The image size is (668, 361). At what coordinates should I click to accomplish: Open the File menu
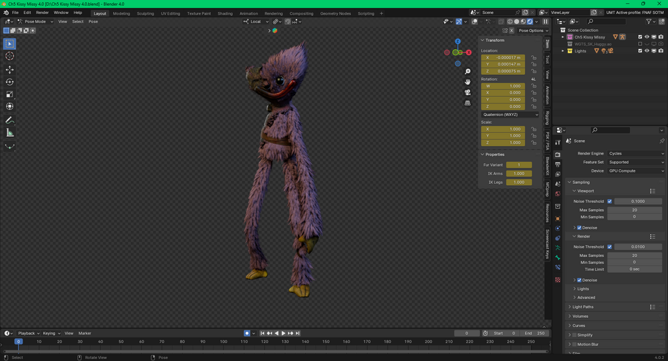(15, 13)
